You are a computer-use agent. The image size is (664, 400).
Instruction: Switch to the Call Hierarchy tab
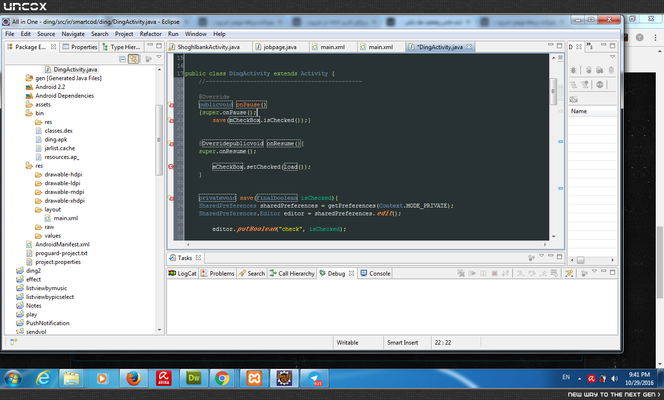pyautogui.click(x=292, y=274)
